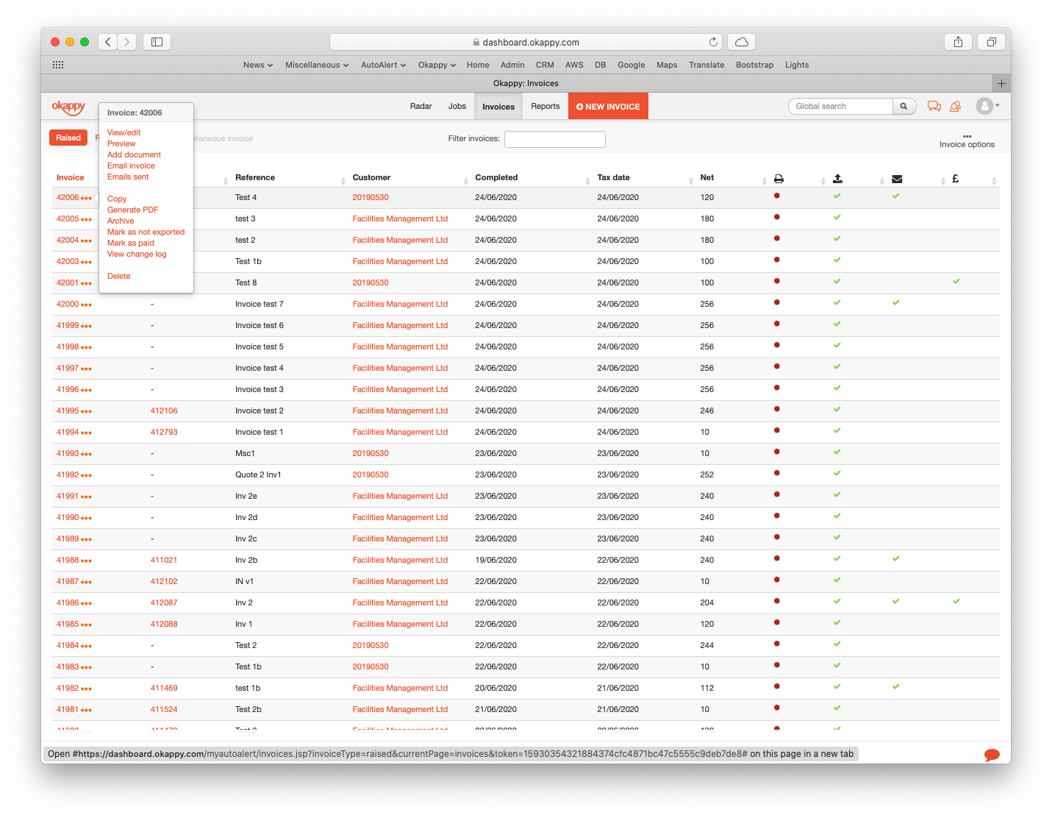Open the user avatar account menu
Image resolution: width=1052 pixels, height=818 pixels.
pyautogui.click(x=987, y=106)
